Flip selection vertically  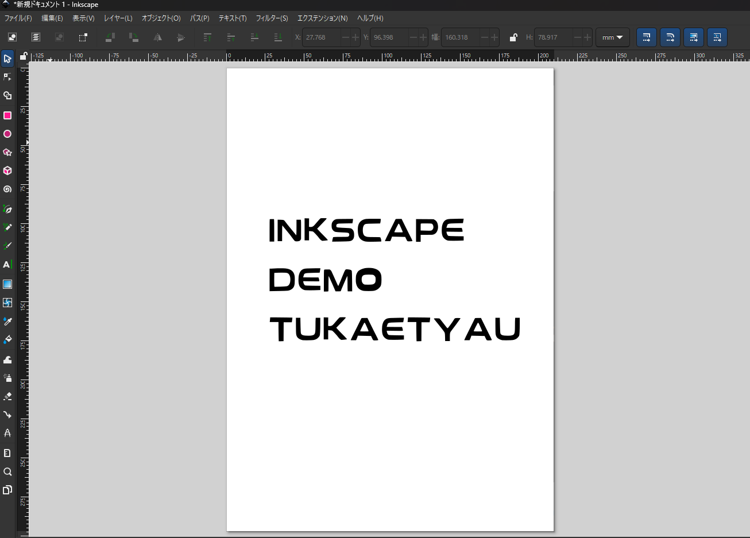pos(181,37)
